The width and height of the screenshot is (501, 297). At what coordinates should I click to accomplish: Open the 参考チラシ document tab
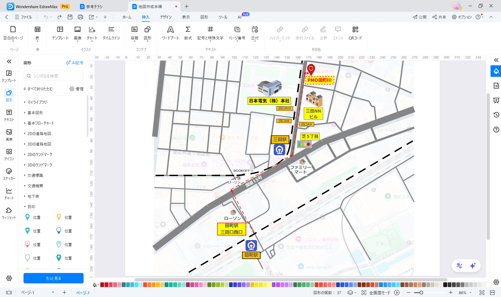[94, 7]
